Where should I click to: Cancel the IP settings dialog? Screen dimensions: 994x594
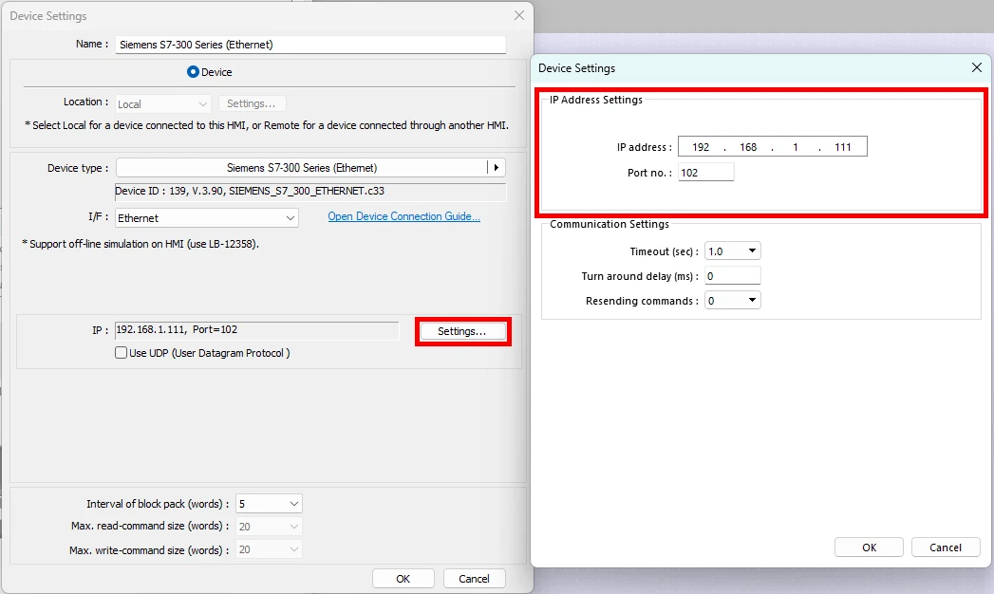click(945, 548)
